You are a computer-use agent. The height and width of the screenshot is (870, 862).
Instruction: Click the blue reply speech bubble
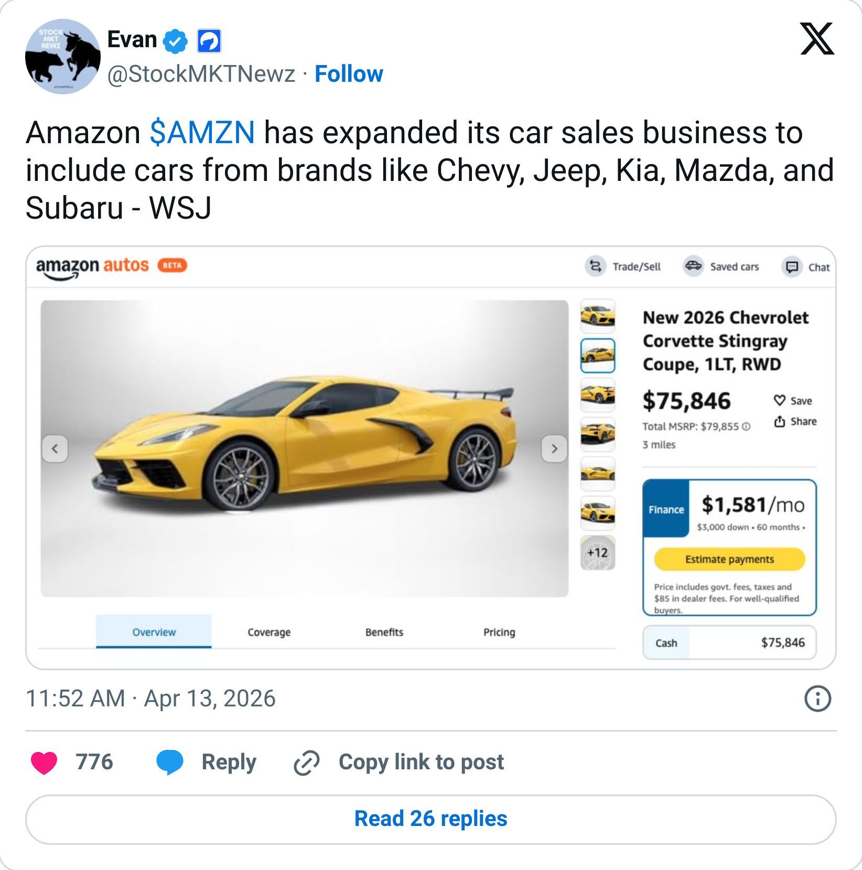click(x=170, y=762)
